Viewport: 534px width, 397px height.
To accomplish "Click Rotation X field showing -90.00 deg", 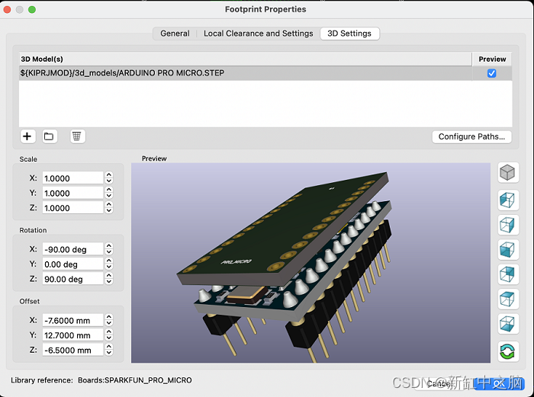I will tap(72, 249).
